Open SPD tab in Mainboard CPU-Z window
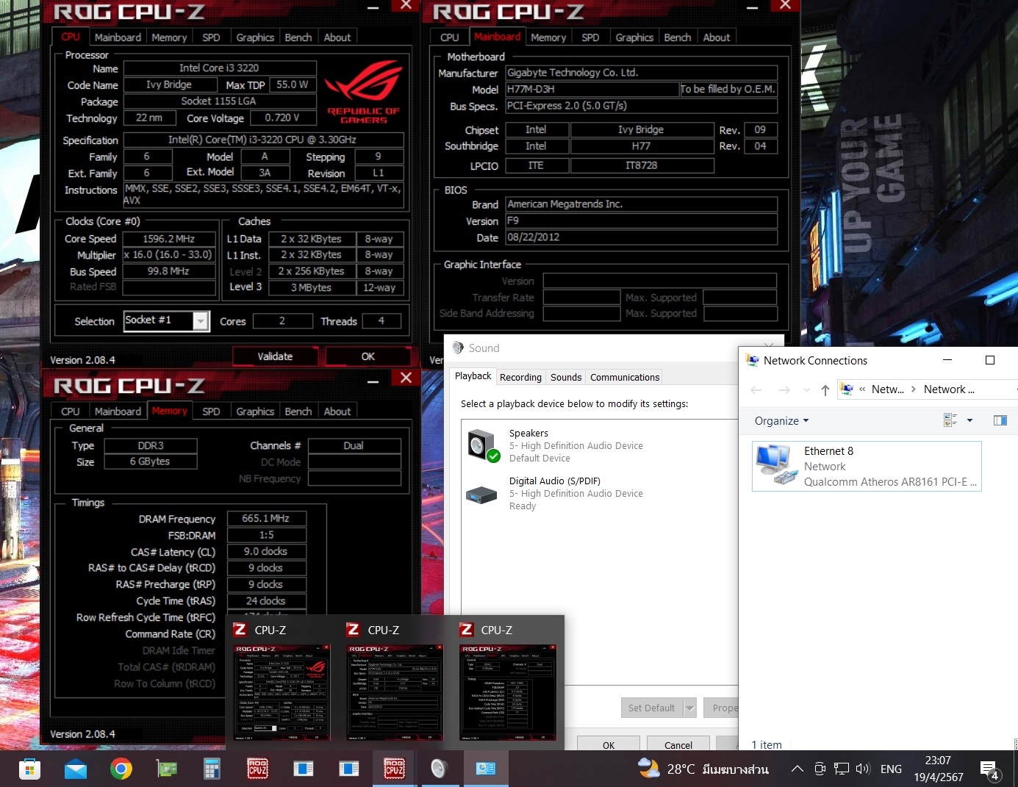This screenshot has width=1018, height=787. pos(590,37)
